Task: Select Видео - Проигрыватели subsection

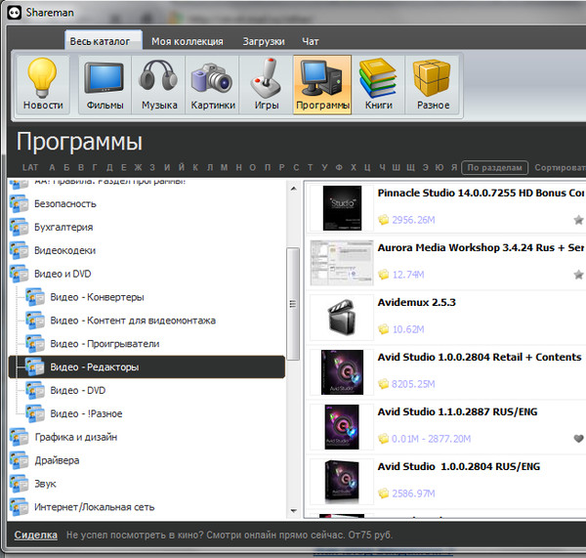Action: point(105,344)
